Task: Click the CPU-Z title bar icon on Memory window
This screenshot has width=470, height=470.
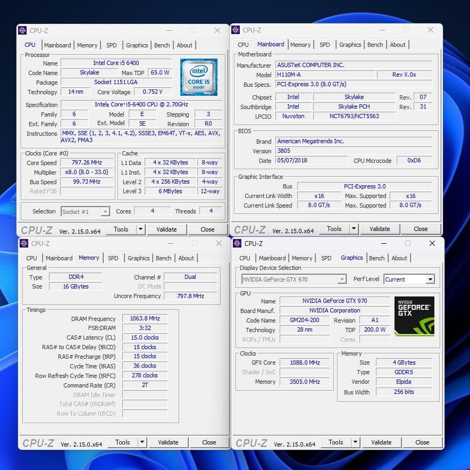Action: tap(23, 243)
